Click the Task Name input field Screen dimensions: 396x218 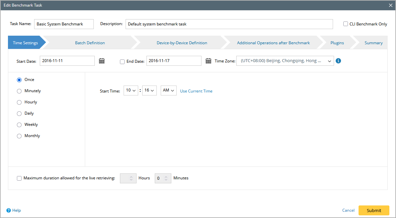[x=64, y=24]
